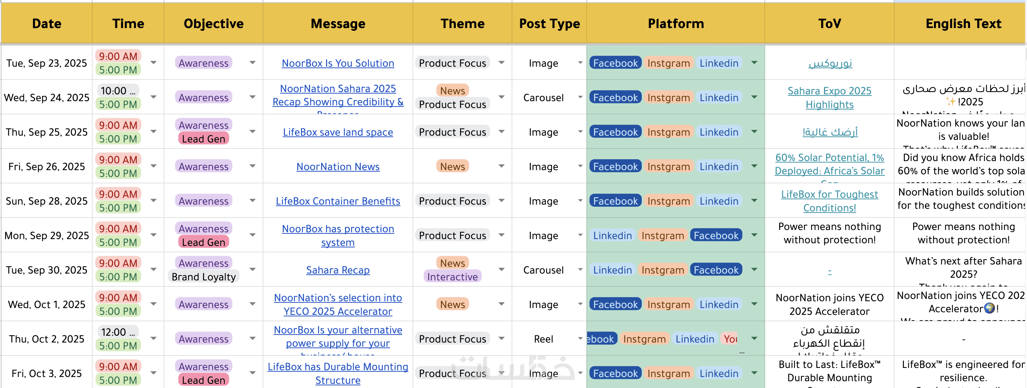1027x388 pixels.
Task: Click the Fri, Sep 26, 2025 date cell
Action: (x=47, y=167)
